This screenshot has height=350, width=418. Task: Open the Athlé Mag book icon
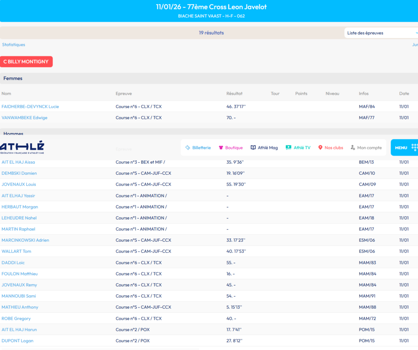coord(253,148)
